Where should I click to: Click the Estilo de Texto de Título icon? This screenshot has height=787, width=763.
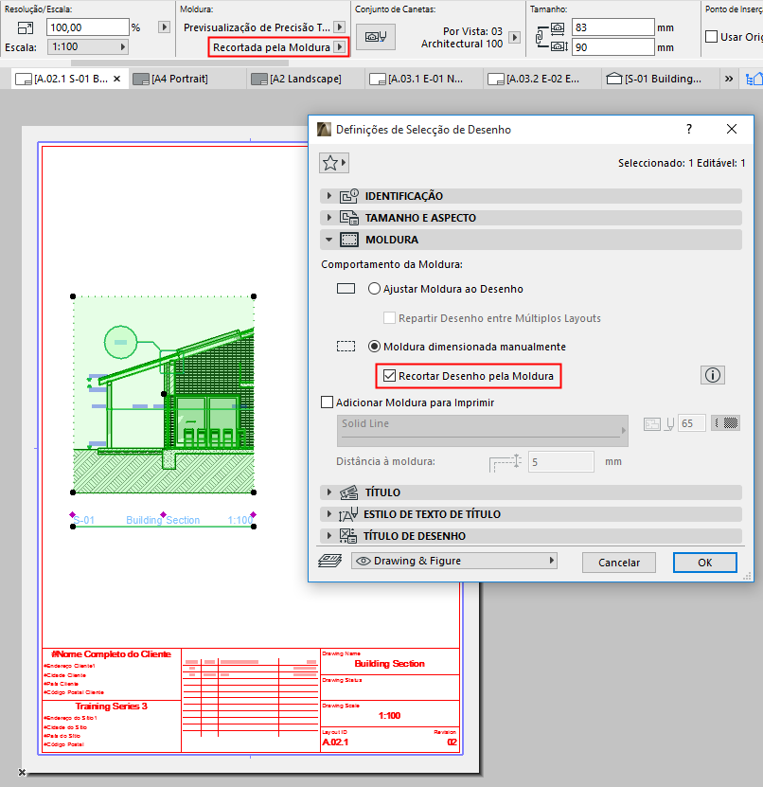tap(348, 514)
